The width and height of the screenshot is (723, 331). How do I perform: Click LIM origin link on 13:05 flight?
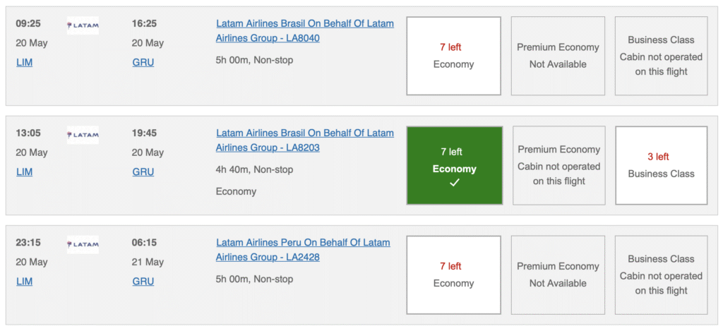(24, 171)
